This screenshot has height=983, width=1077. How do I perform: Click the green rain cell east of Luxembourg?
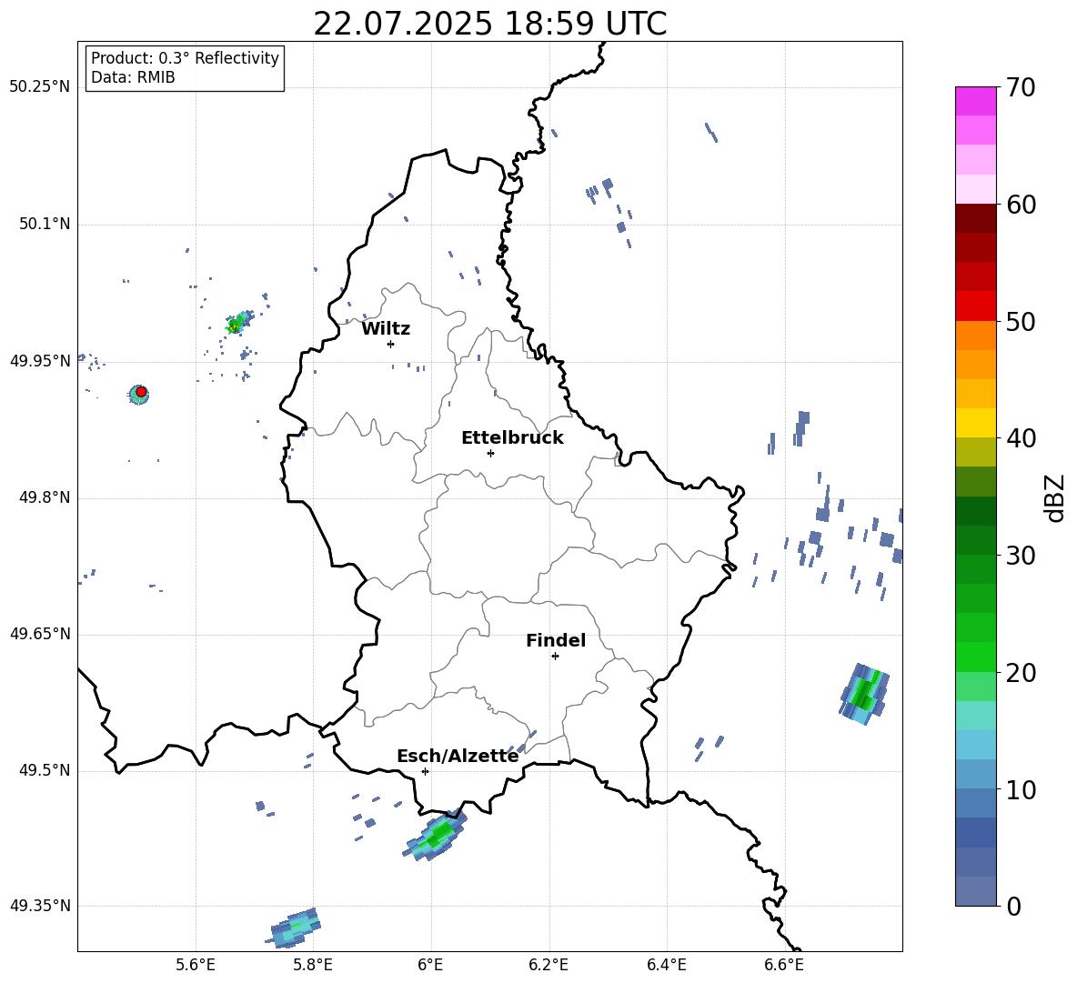tap(864, 693)
